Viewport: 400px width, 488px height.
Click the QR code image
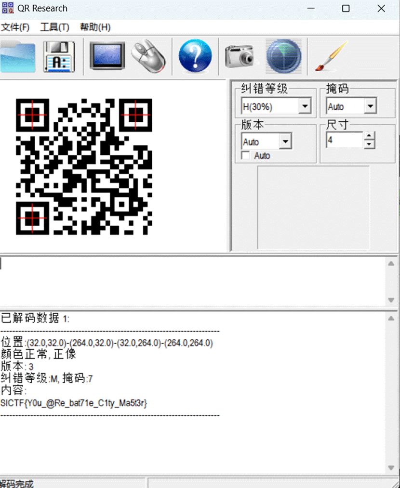click(x=84, y=167)
